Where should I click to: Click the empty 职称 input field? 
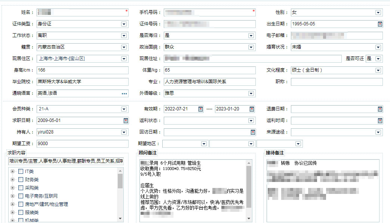click(337, 82)
